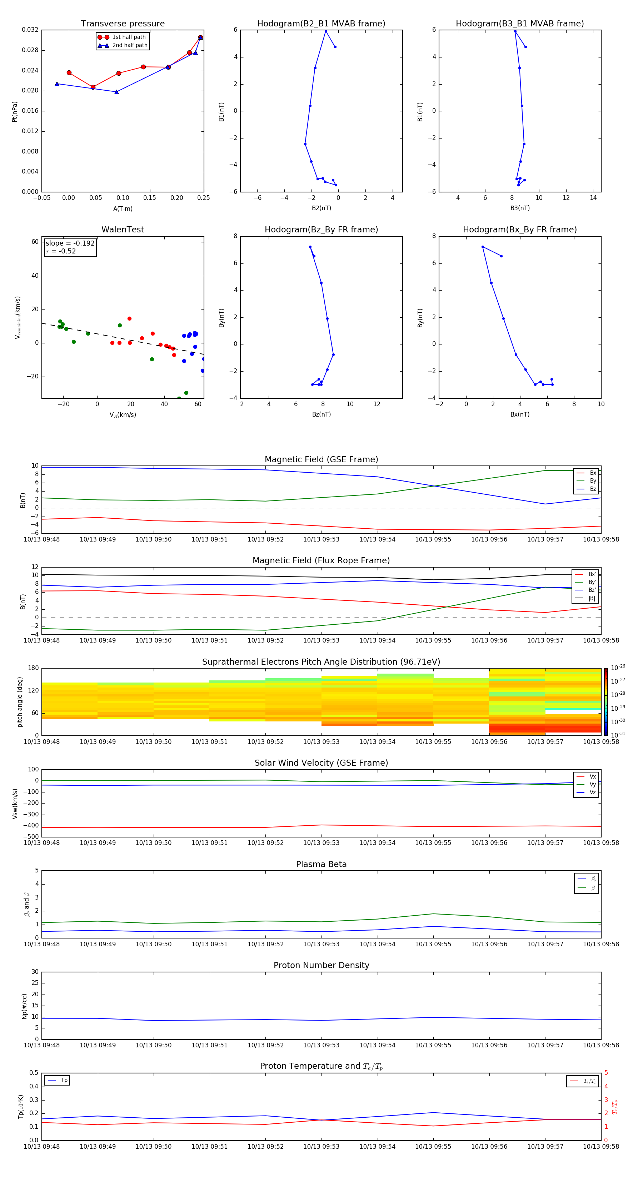
Task: Click '10/13 09:53' tick under GSE magnetic field
Action: 321,539
